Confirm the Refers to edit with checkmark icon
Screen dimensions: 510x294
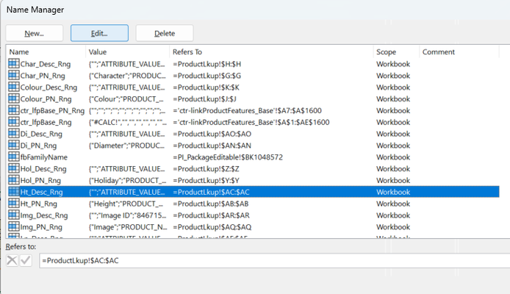(26, 260)
